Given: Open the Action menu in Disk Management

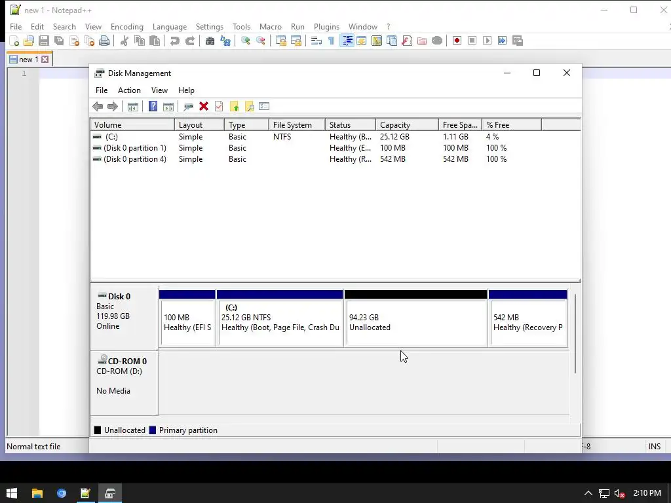Looking at the screenshot, I should pos(129,90).
